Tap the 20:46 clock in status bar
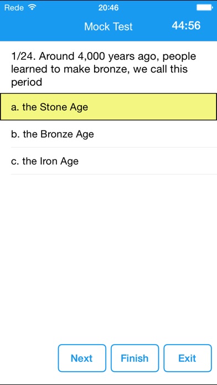The image size is (217, 385). [x=108, y=8]
